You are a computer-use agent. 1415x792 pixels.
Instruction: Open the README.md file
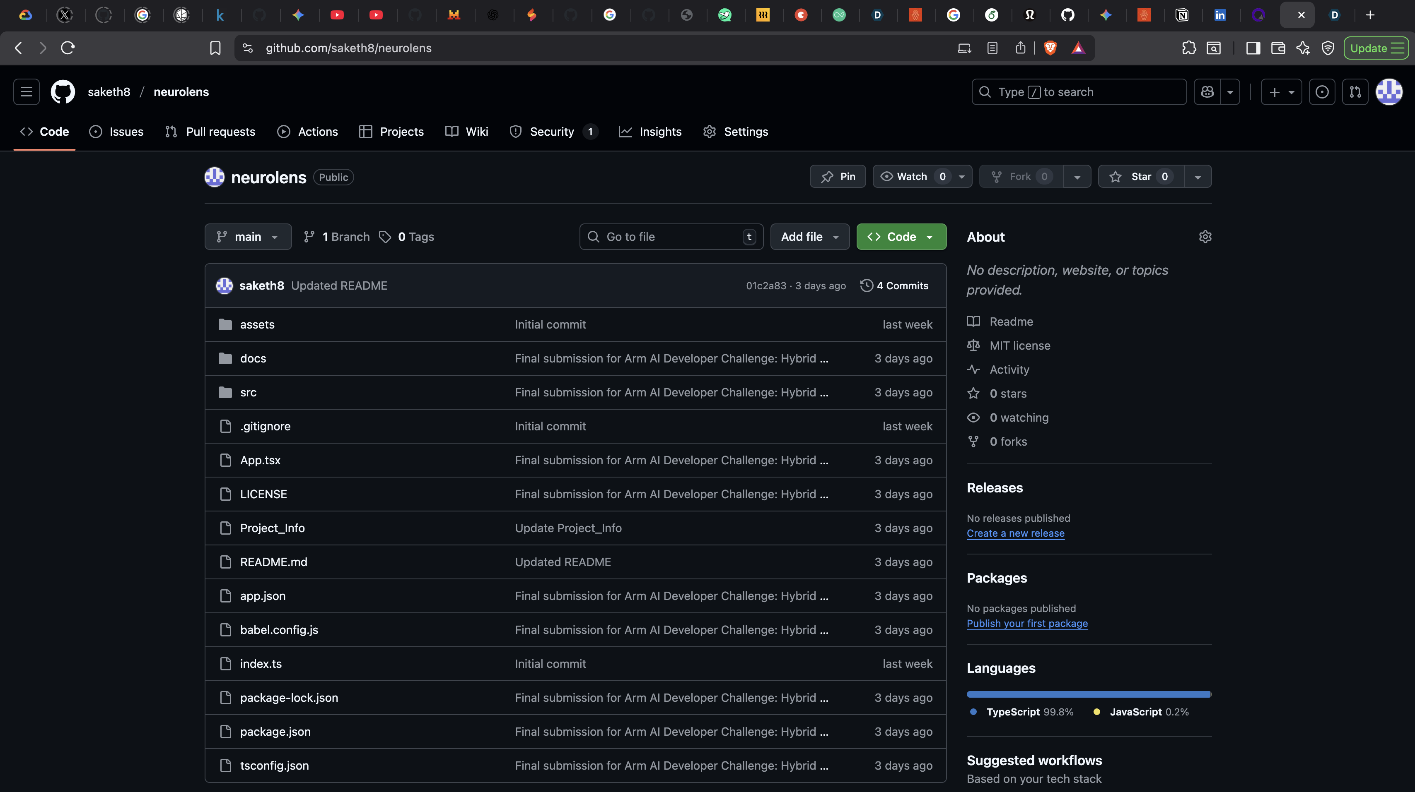273,562
